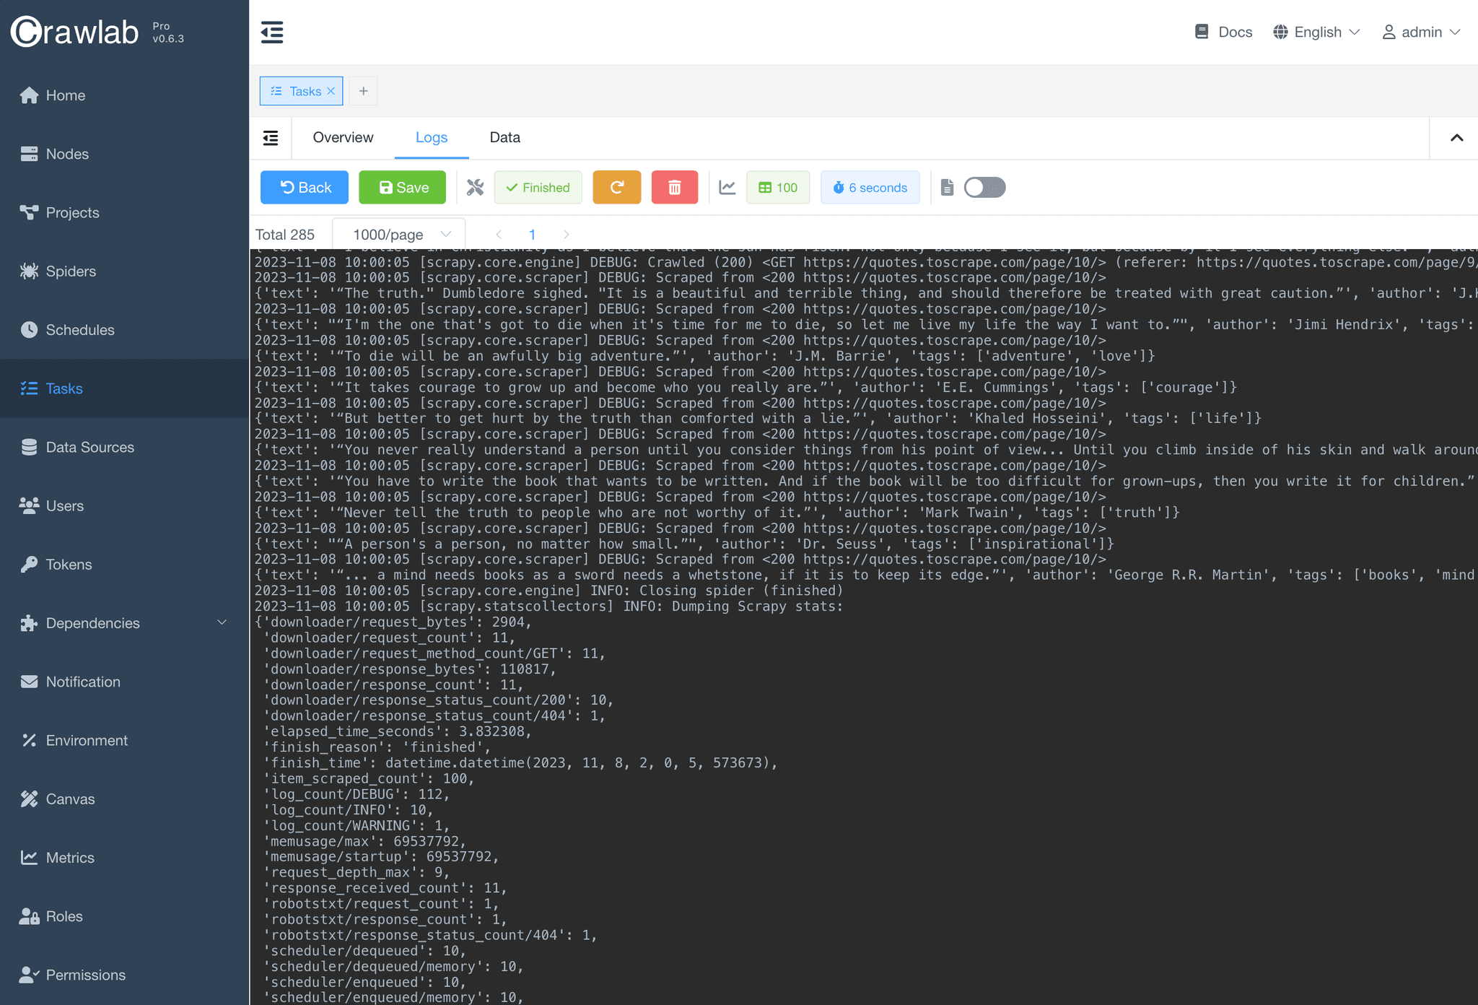The width and height of the screenshot is (1478, 1005).
Task: Open the Docs link
Action: tap(1223, 32)
